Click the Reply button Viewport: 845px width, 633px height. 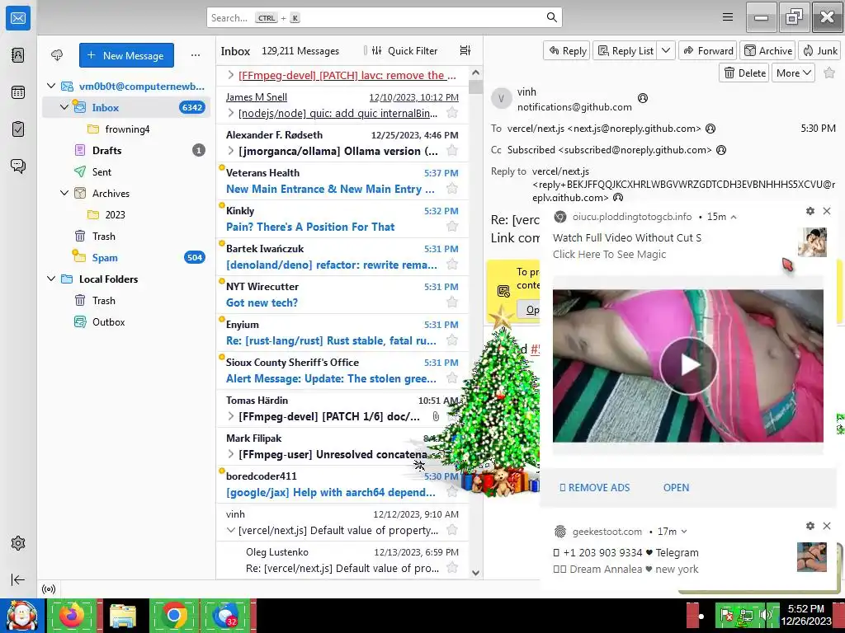pyautogui.click(x=566, y=50)
